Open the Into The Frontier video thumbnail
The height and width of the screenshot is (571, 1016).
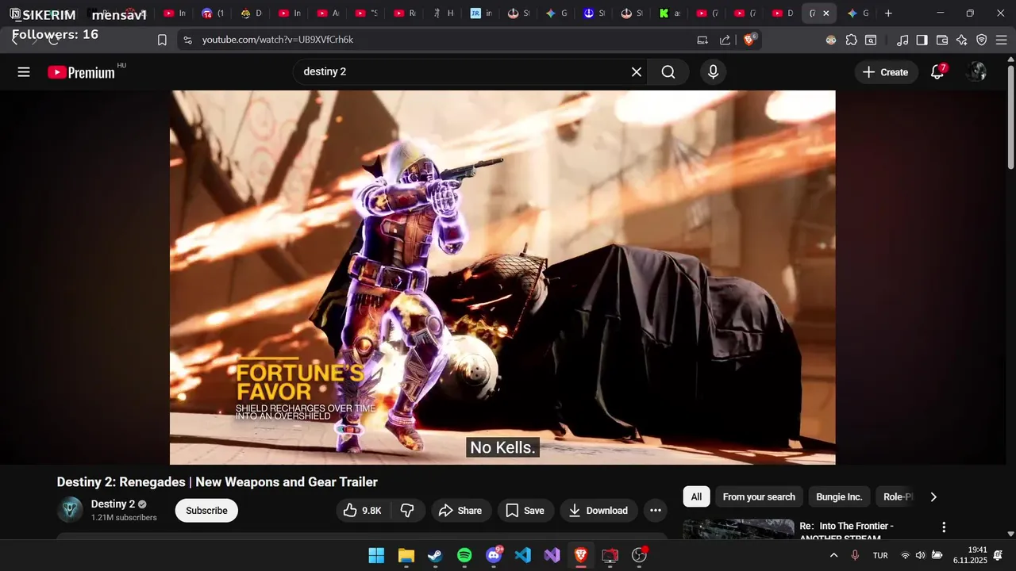tap(738, 530)
